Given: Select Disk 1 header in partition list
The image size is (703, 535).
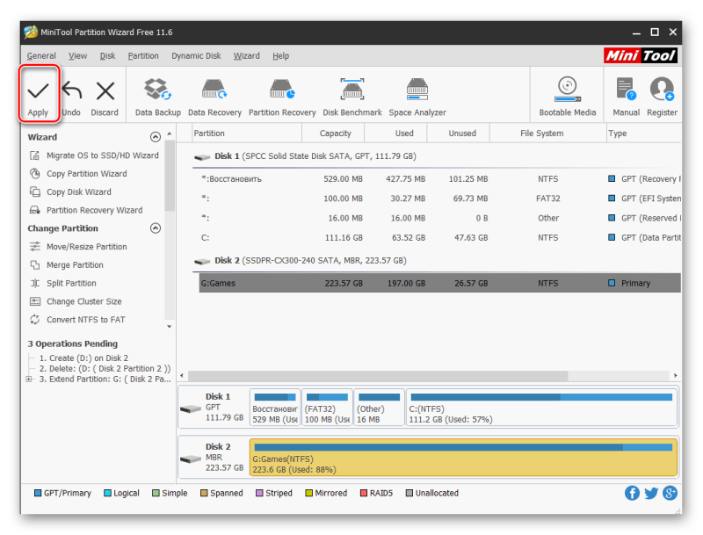Looking at the screenshot, I should click(x=305, y=156).
